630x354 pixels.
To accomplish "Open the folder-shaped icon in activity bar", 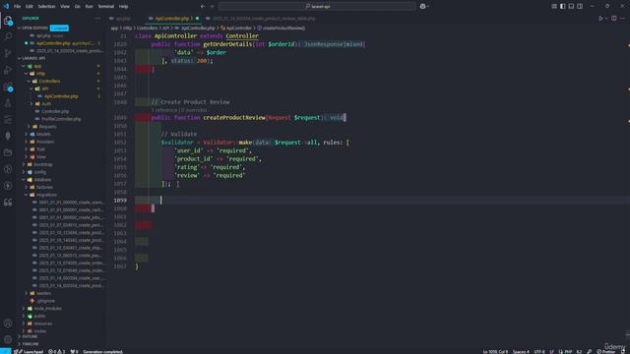I will 8,153.
